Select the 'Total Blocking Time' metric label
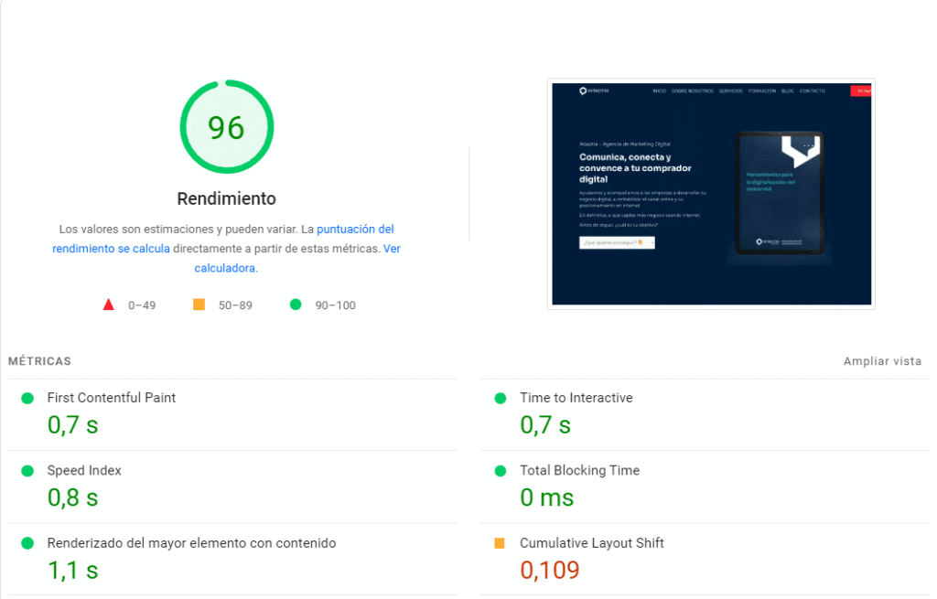This screenshot has width=937, height=599. pyautogui.click(x=579, y=471)
